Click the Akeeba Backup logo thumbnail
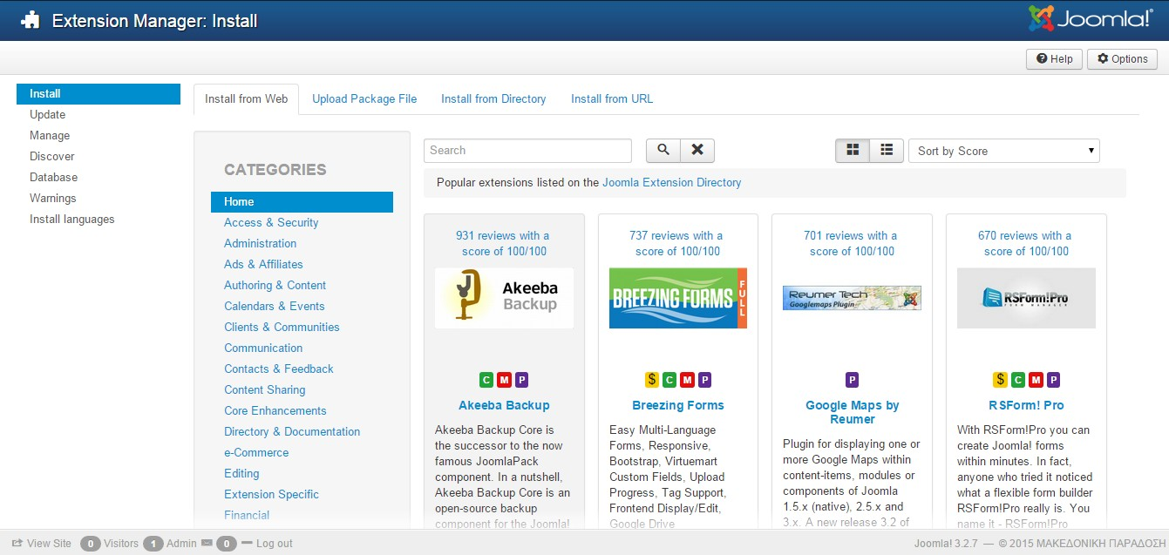1169x555 pixels. coord(504,298)
